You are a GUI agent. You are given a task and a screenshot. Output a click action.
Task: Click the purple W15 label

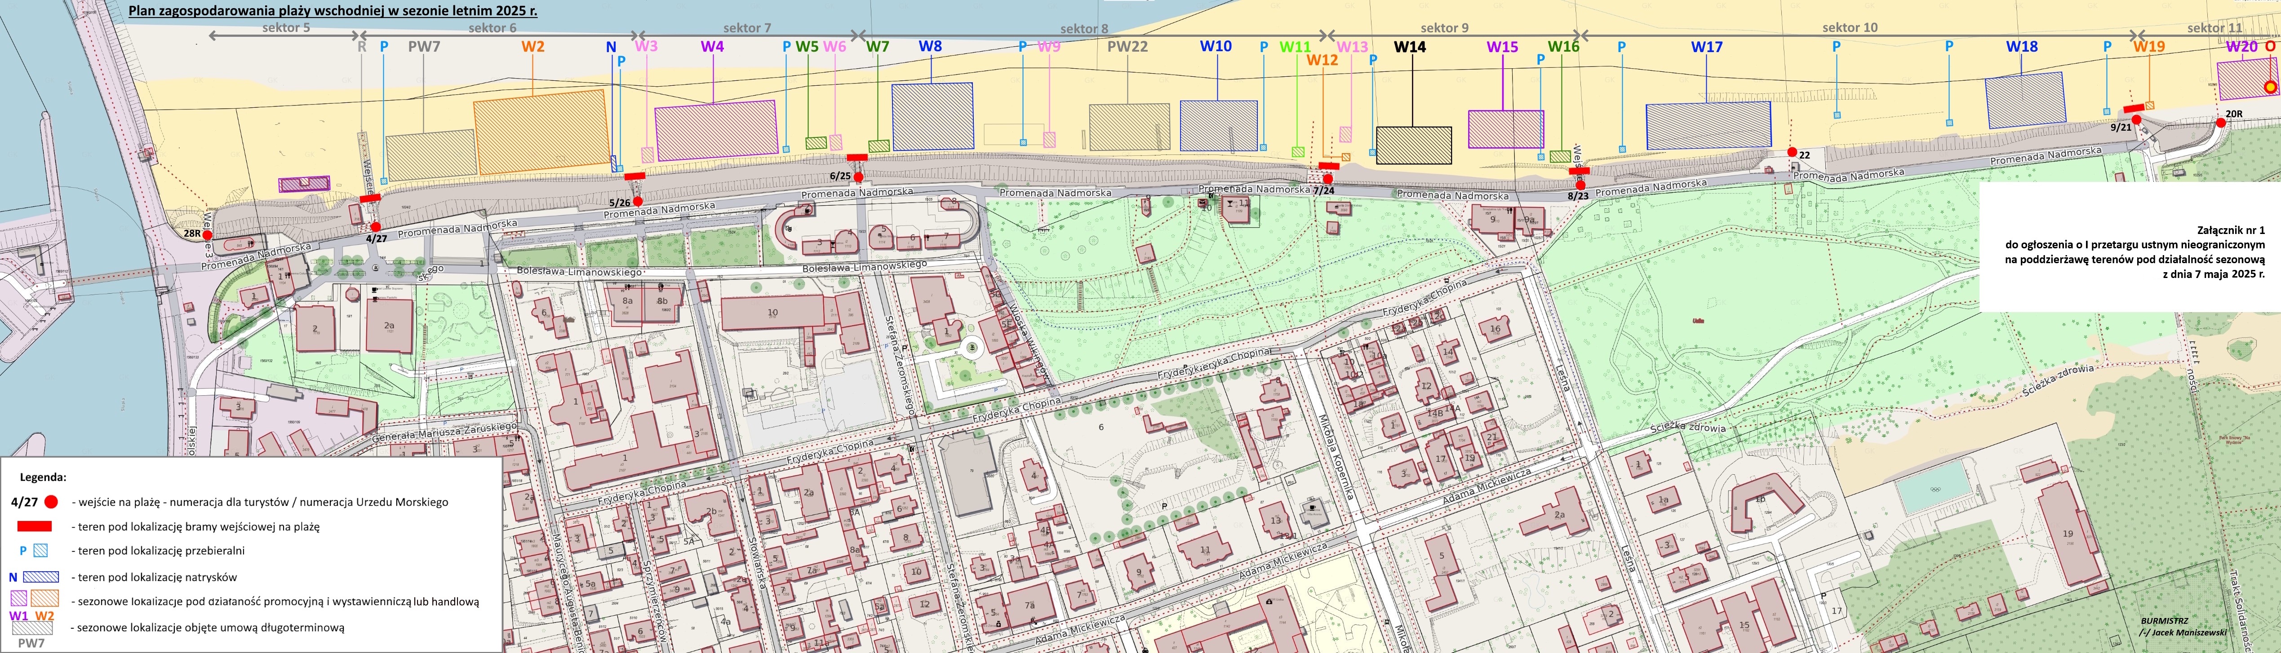(1502, 46)
